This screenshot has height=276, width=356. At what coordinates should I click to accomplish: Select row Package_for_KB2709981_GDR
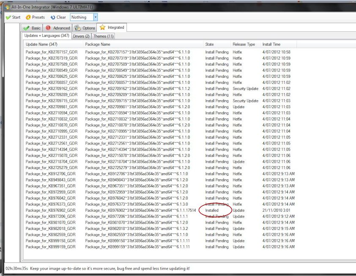click(x=160, y=107)
